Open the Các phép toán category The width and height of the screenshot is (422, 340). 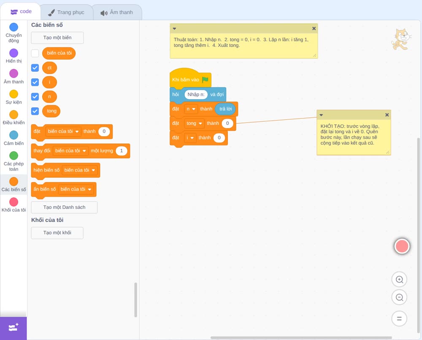(x=14, y=162)
